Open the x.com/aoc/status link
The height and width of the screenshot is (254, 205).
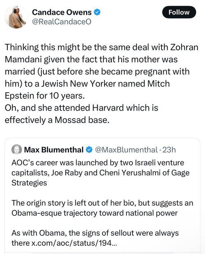tap(74, 243)
